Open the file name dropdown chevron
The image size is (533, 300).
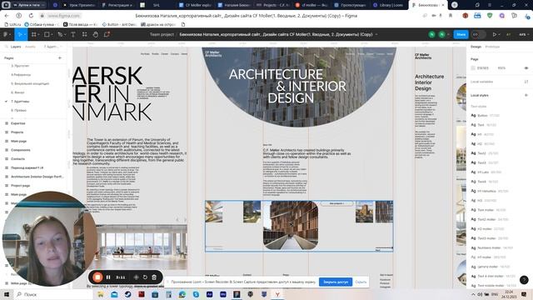click(x=376, y=34)
